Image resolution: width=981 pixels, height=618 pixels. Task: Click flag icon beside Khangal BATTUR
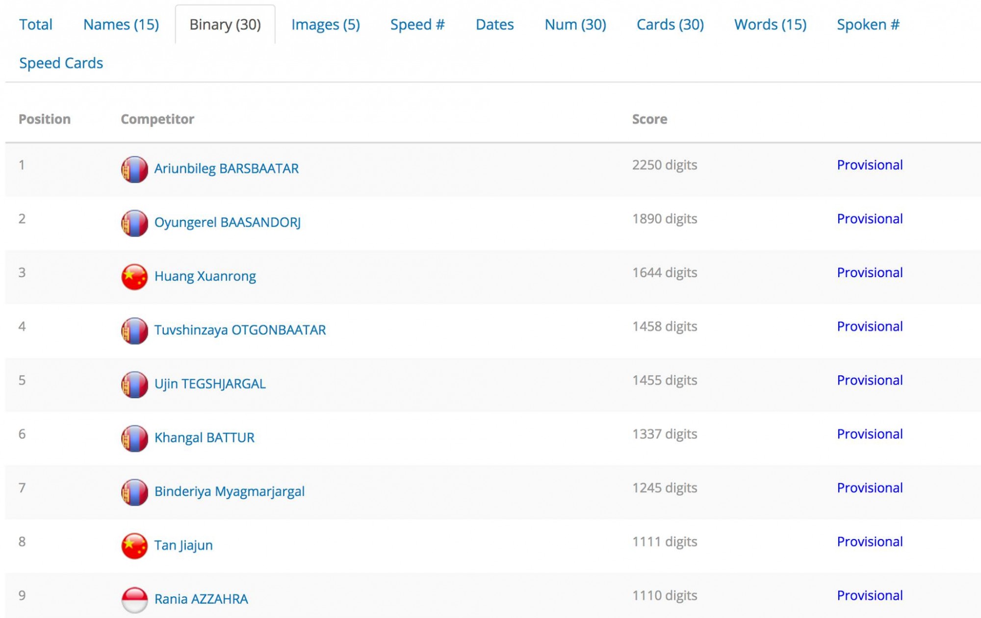pos(134,438)
